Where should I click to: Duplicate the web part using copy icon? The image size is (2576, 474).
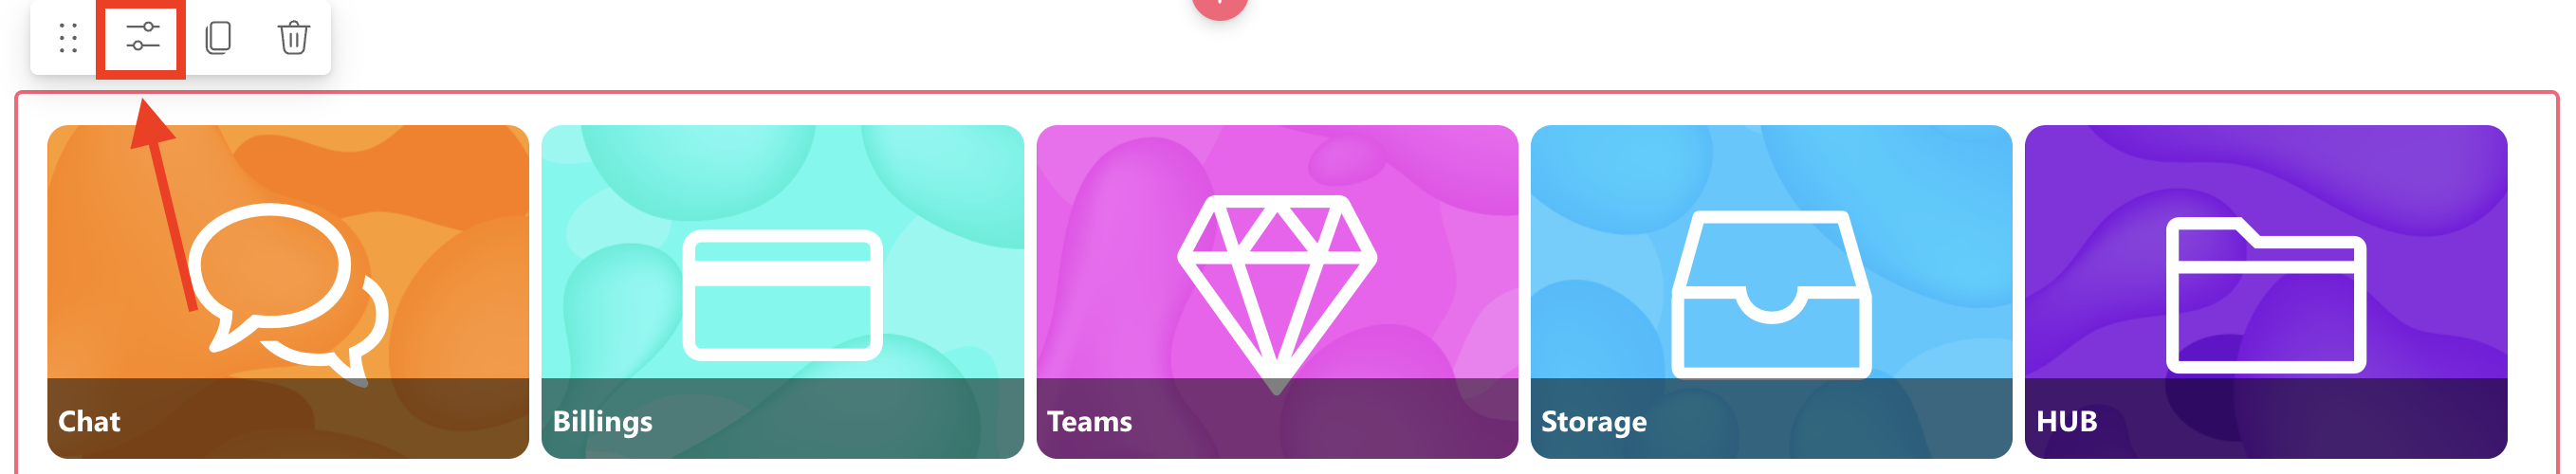[218, 37]
